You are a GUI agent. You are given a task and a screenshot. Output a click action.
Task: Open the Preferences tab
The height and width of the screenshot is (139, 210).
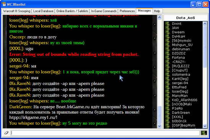127,11
